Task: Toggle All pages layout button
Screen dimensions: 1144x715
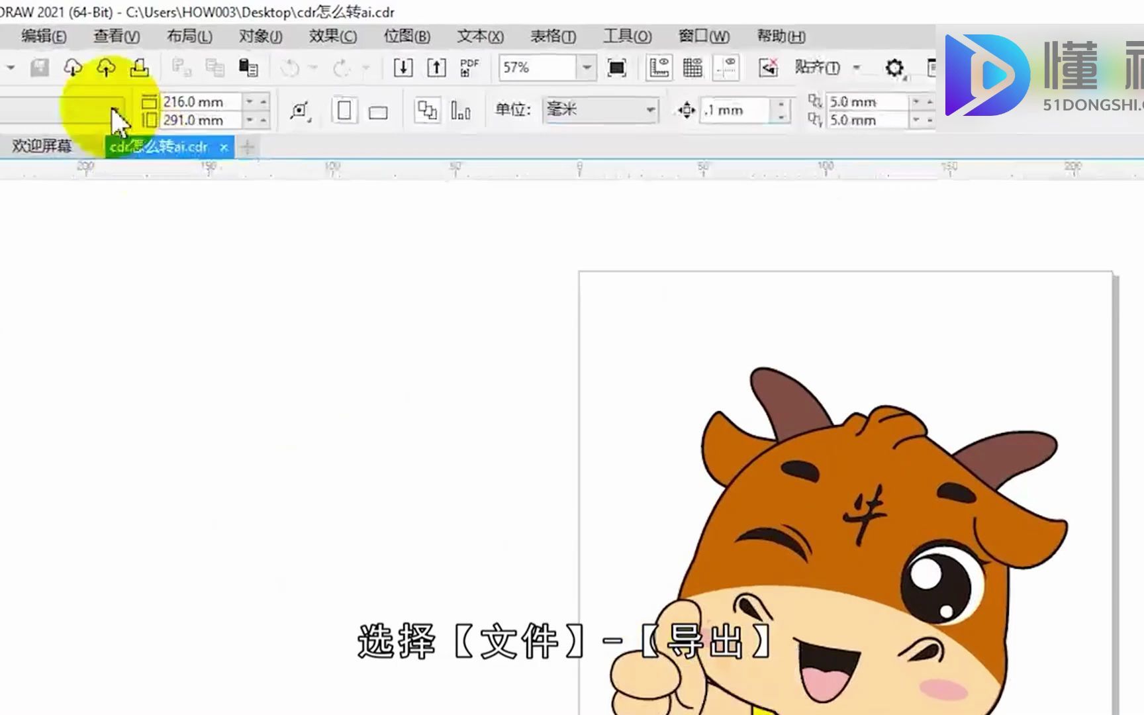Action: tap(427, 111)
